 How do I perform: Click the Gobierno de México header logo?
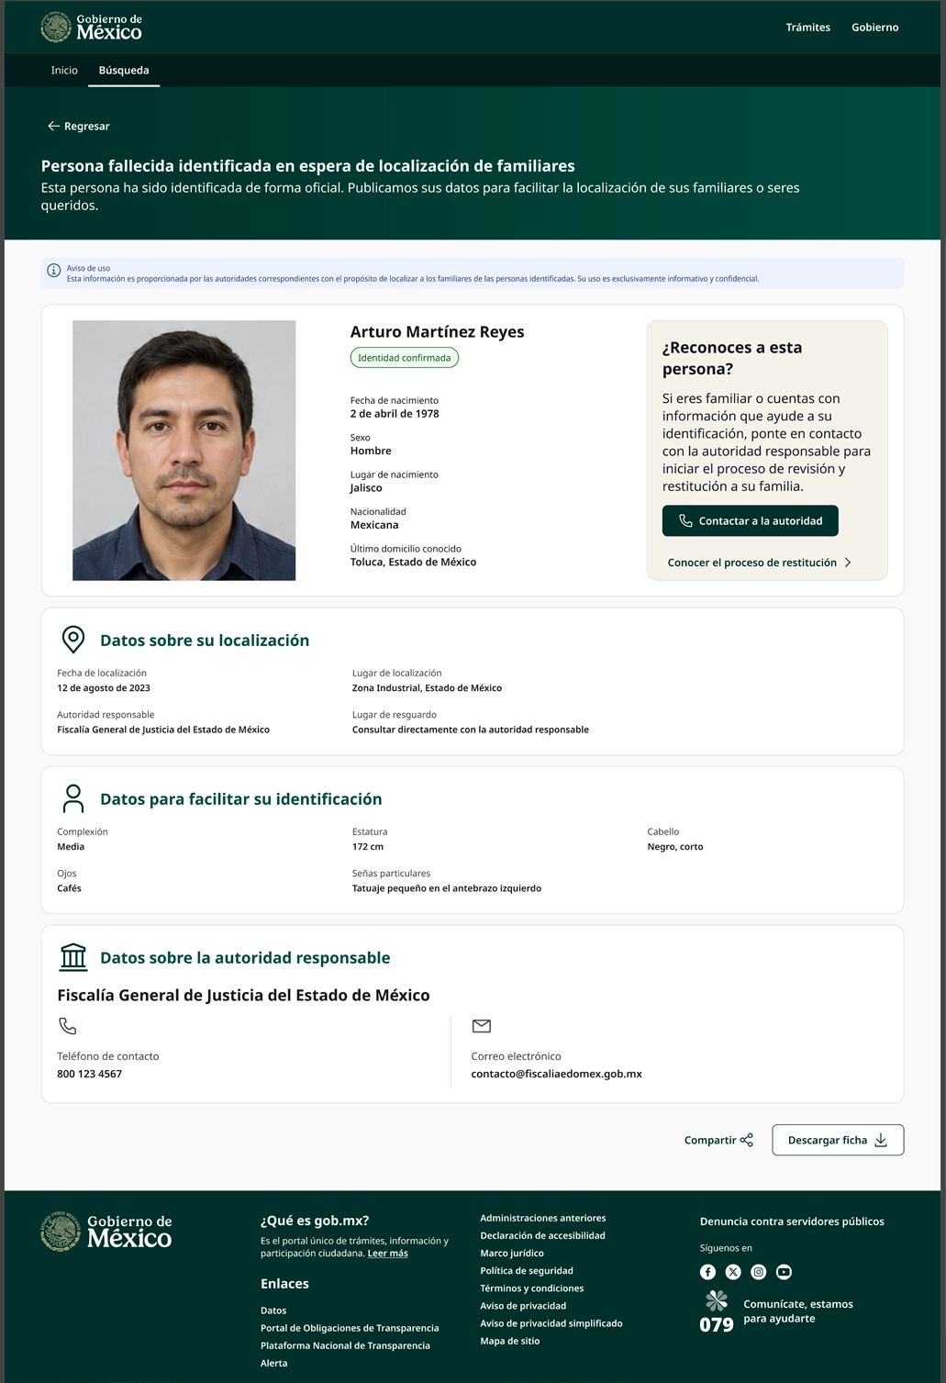click(x=92, y=28)
